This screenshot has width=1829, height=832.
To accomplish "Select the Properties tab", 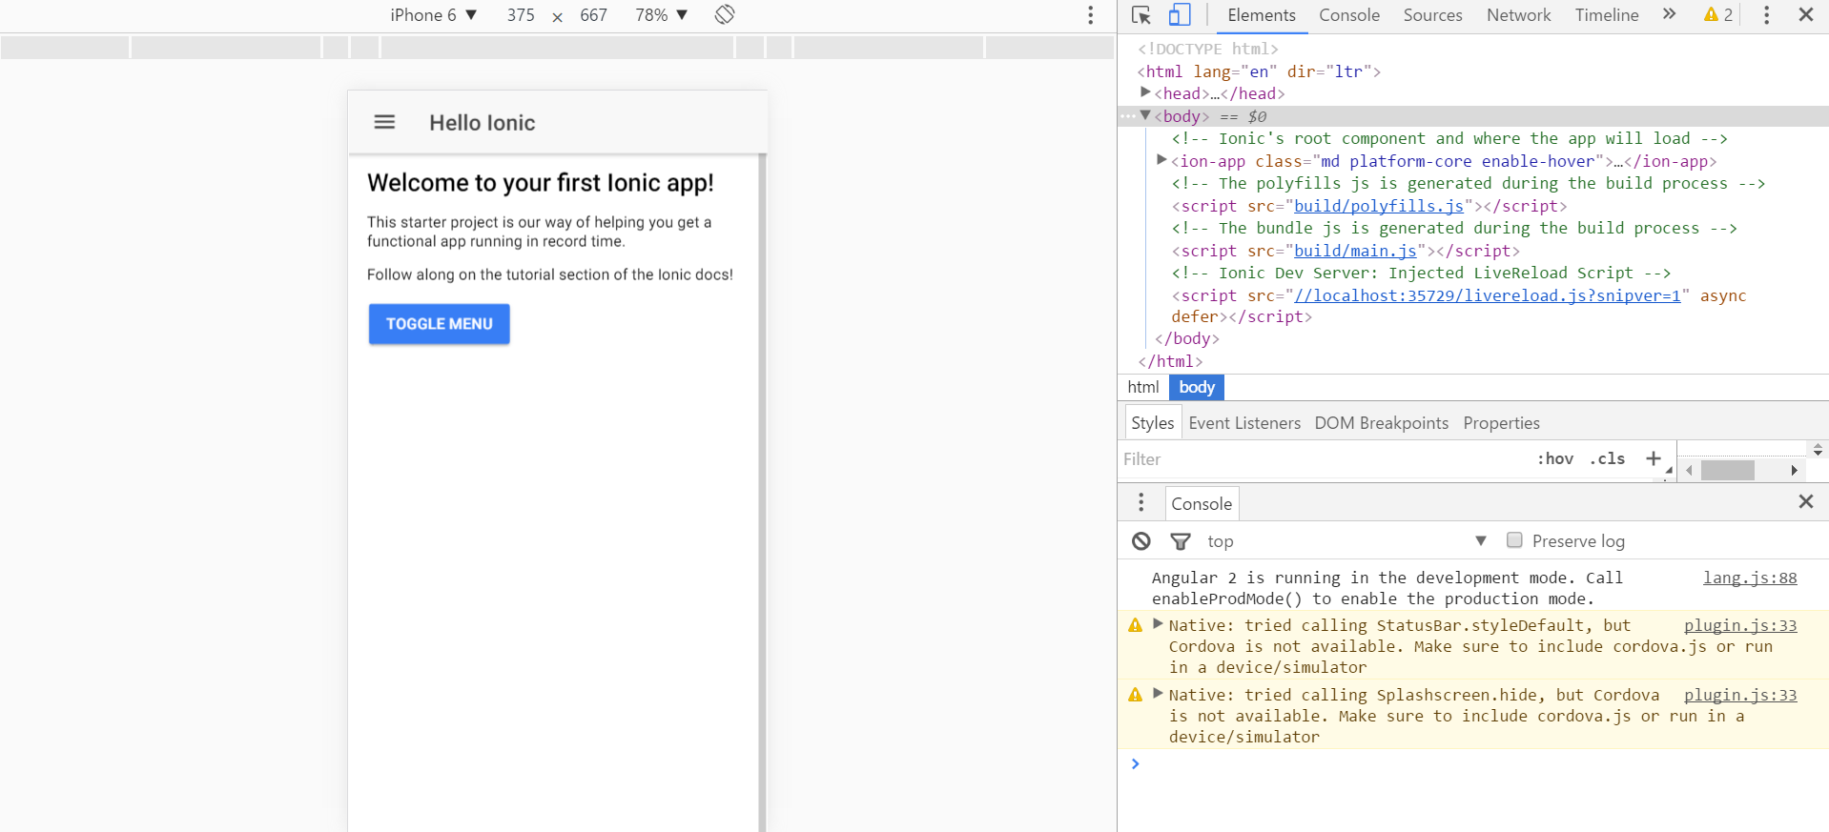I will (x=1501, y=423).
